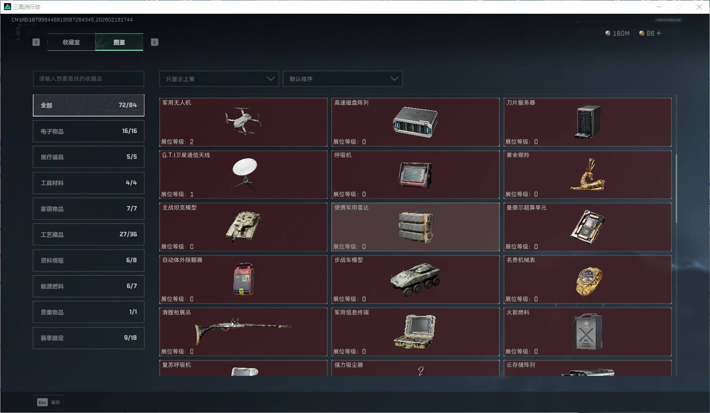Image resolution: width=710 pixels, height=413 pixels.
Task: Select the 电子物品 category
Action: pos(88,131)
